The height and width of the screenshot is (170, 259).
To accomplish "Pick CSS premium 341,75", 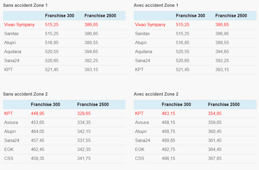I will (84, 158).
